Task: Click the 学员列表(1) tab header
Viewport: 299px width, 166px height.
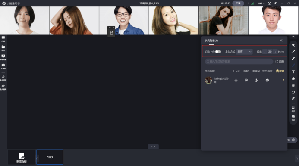Action: [x=211, y=41]
